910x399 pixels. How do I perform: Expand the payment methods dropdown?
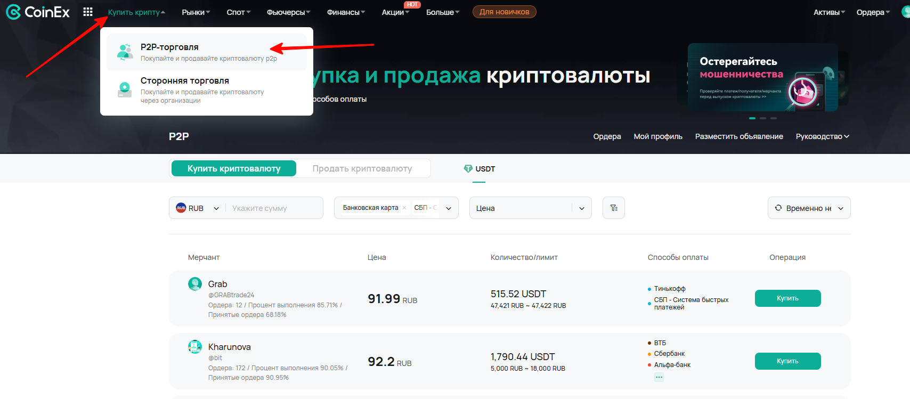pos(449,208)
